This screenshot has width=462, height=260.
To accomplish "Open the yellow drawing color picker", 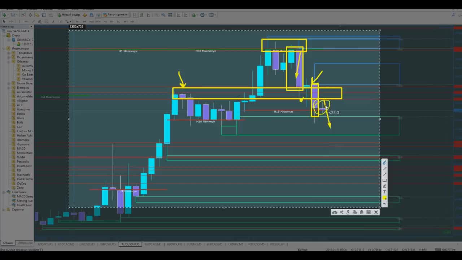I will (x=384, y=198).
